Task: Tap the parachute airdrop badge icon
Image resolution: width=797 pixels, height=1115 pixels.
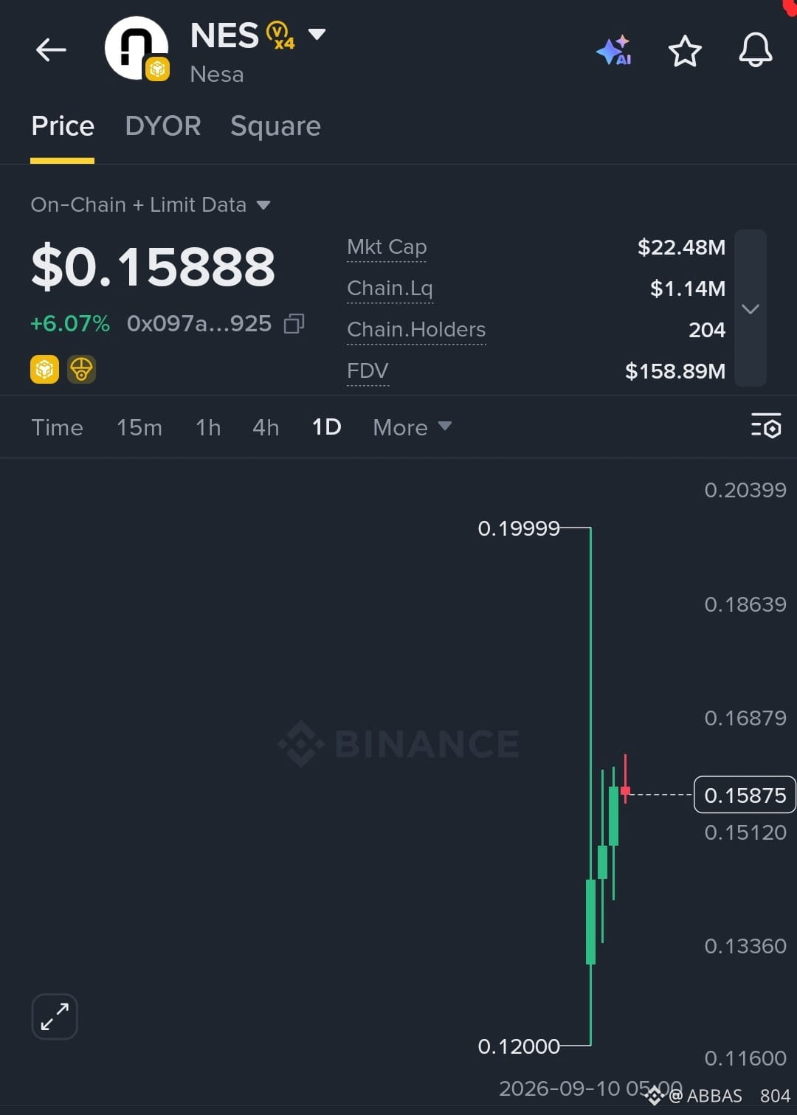Action: [x=81, y=369]
